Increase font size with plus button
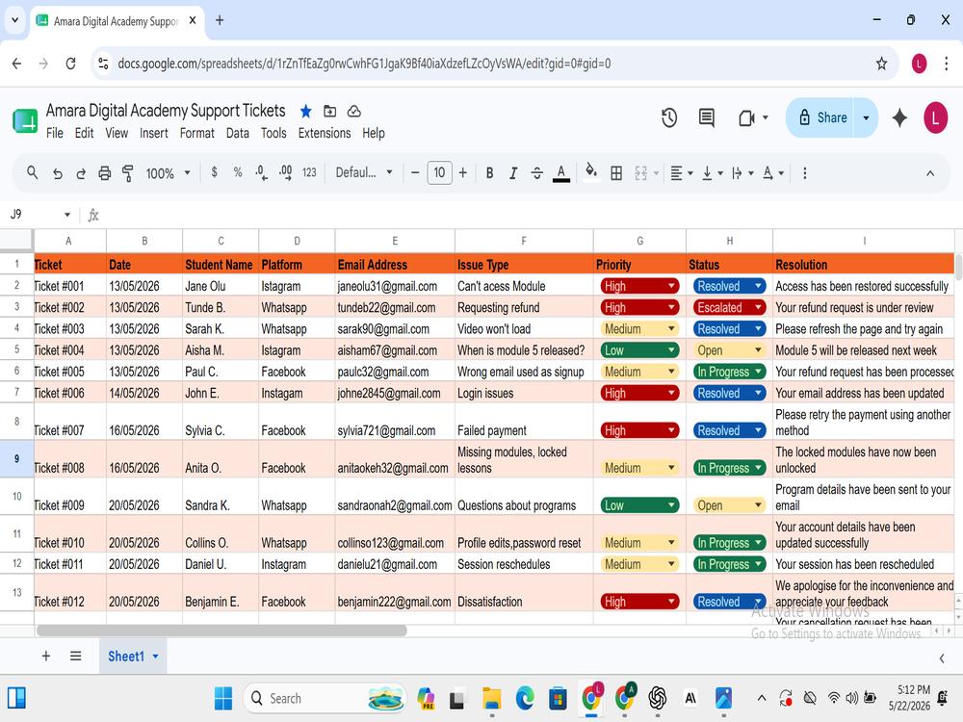Image resolution: width=963 pixels, height=722 pixels. click(x=463, y=173)
